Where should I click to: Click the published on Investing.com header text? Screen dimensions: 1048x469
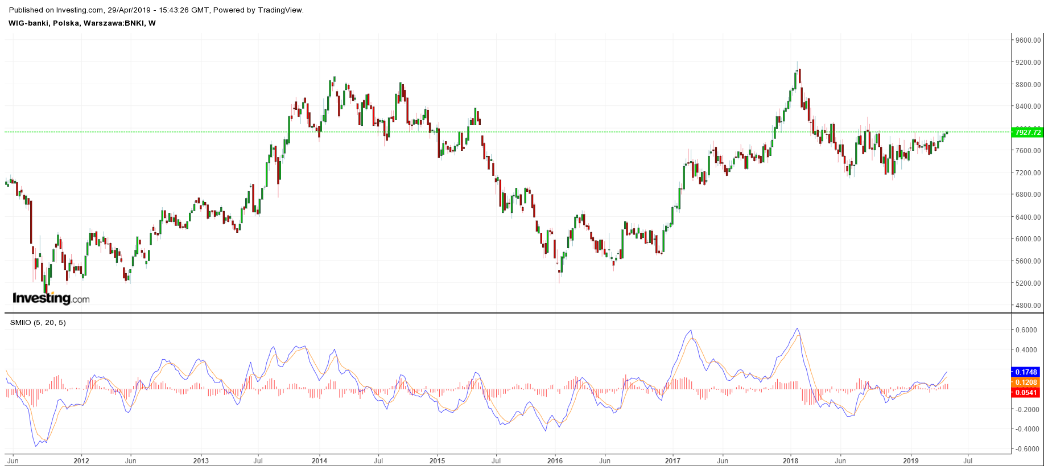pos(156,10)
